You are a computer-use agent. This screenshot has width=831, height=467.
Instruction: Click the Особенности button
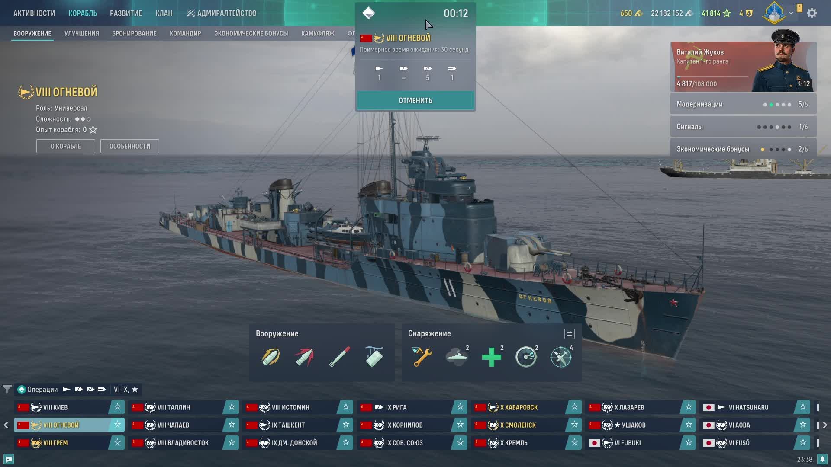(x=130, y=146)
